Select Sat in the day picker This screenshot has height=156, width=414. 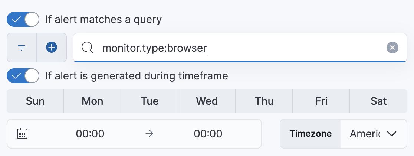point(378,101)
